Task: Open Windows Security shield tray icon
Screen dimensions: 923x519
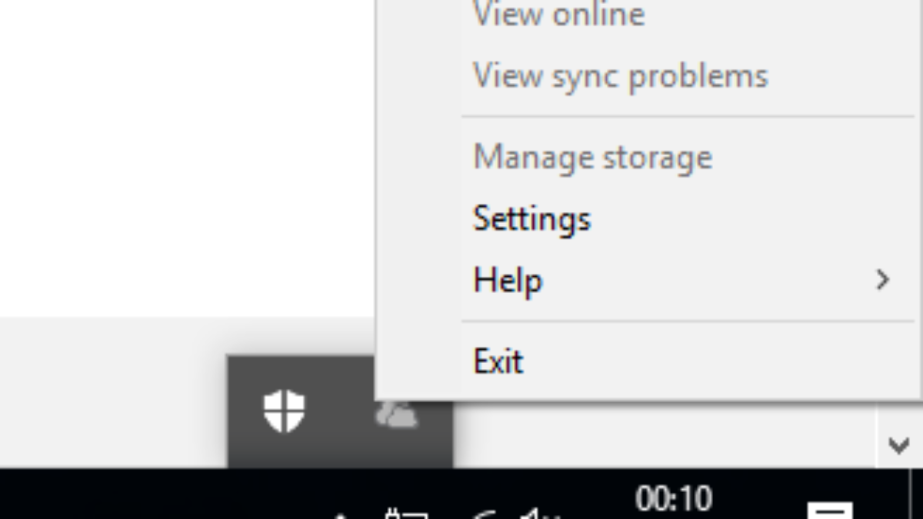Action: pos(284,411)
